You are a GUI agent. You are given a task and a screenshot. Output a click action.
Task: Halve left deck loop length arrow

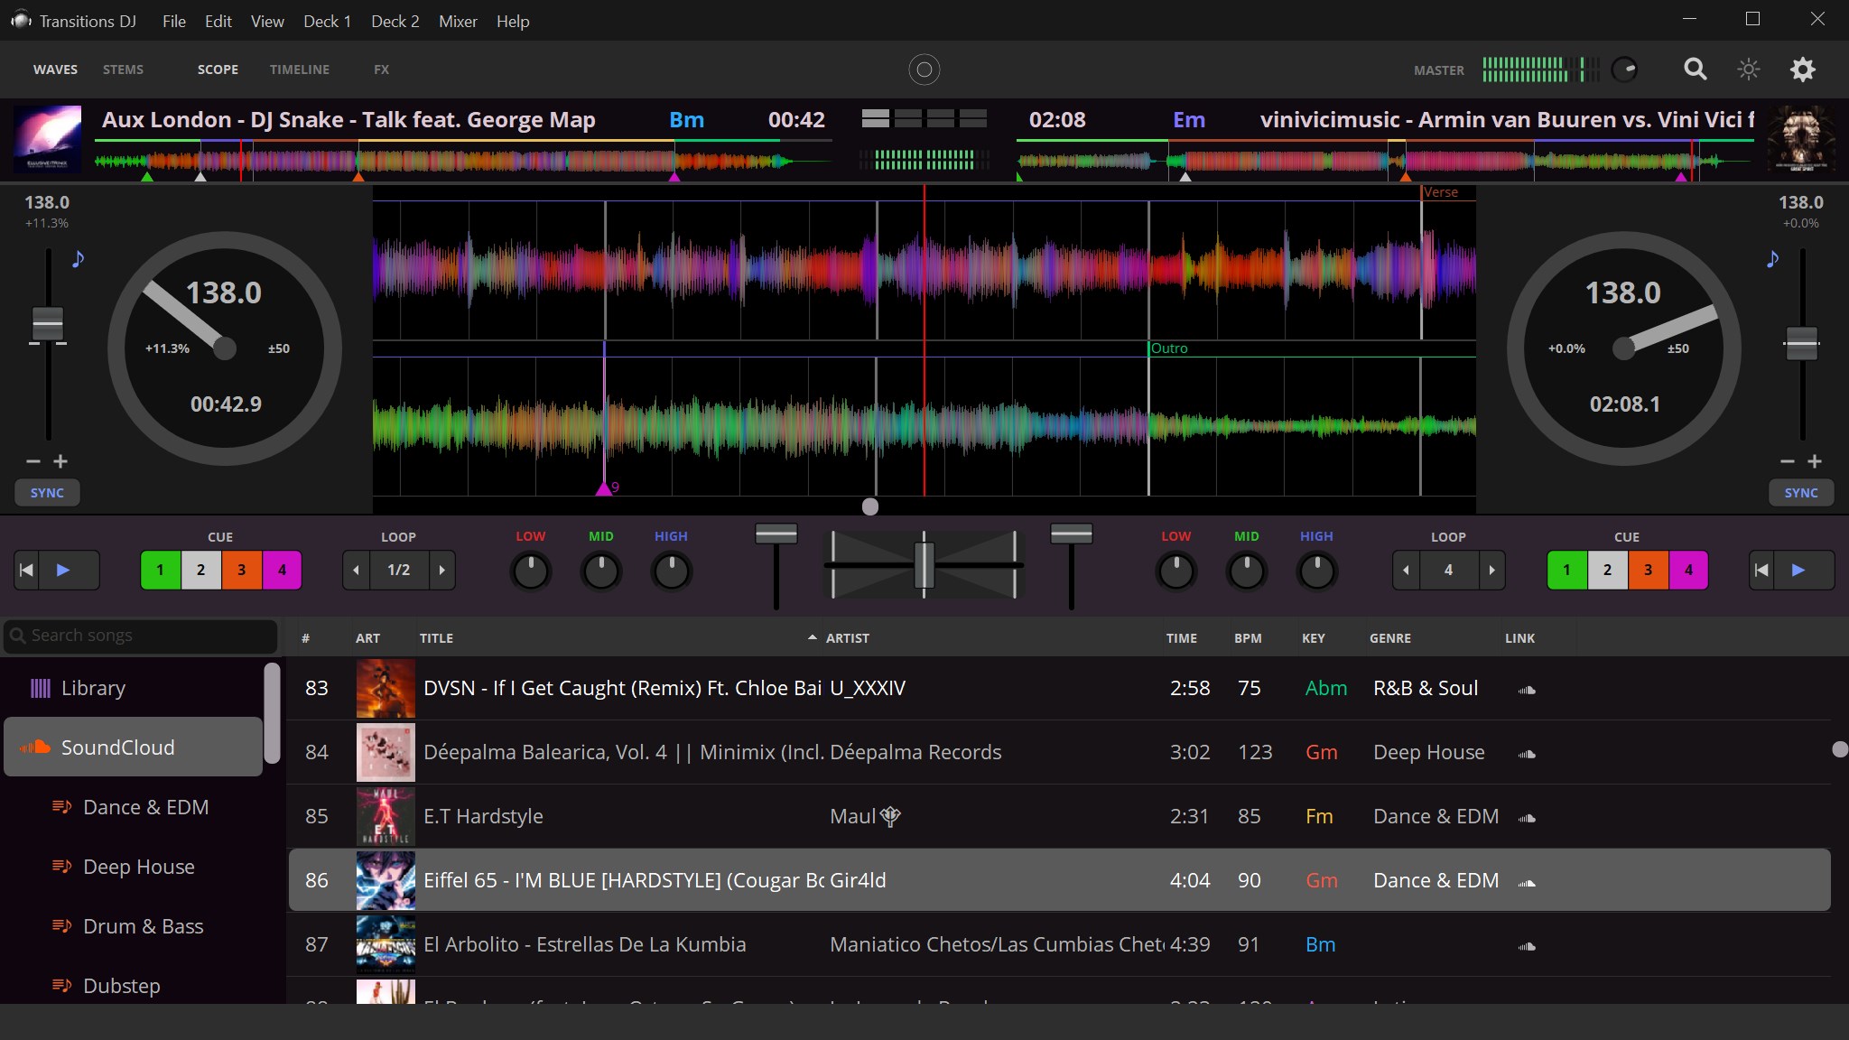356,571
